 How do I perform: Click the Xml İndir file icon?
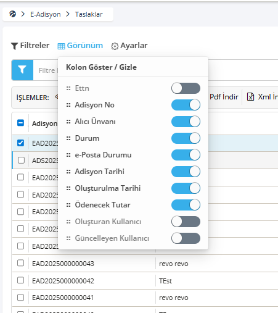(x=250, y=96)
